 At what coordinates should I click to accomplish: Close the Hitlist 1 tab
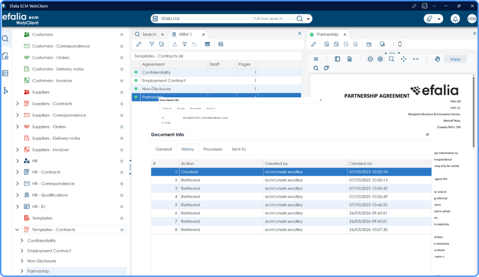coord(204,35)
